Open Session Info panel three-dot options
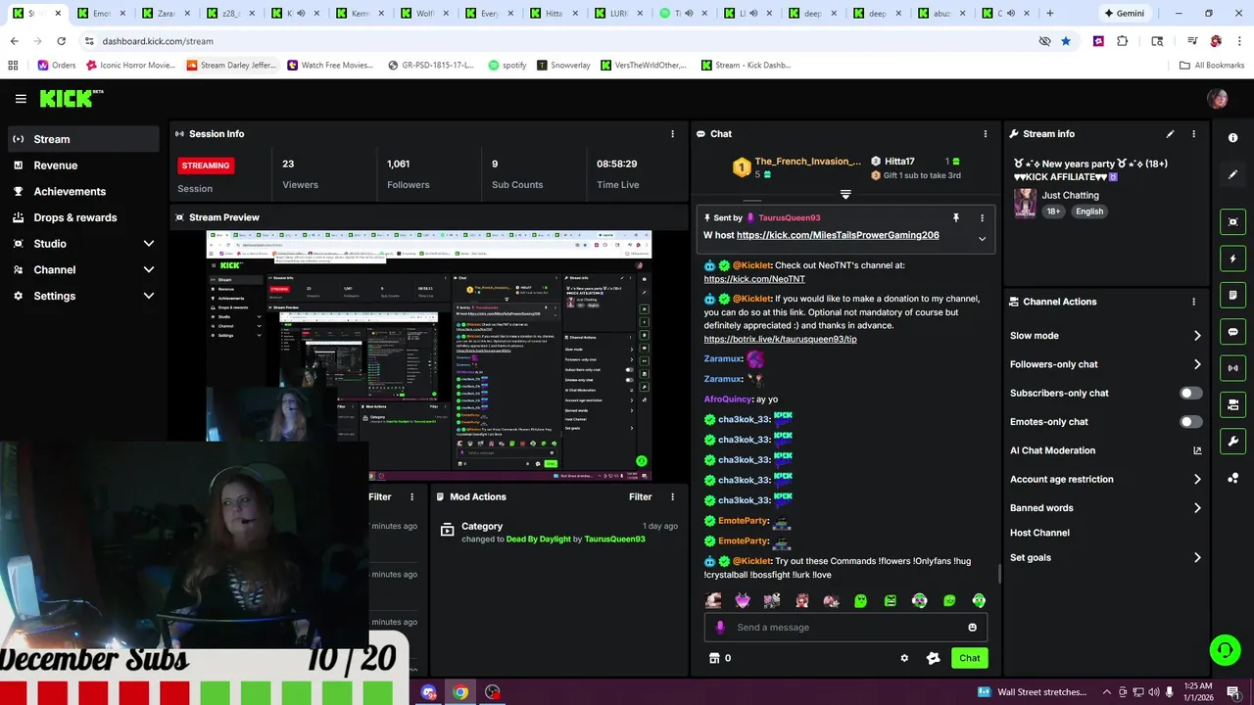1254x705 pixels. tap(672, 134)
